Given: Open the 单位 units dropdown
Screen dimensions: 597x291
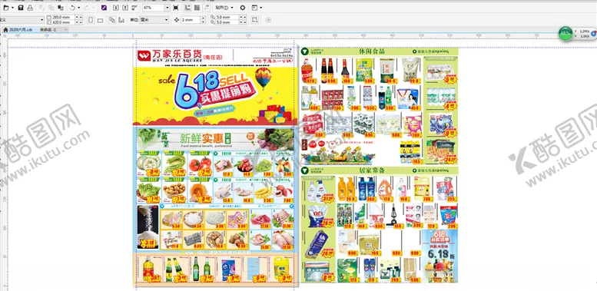Looking at the screenshot, I should pyautogui.click(x=154, y=20).
